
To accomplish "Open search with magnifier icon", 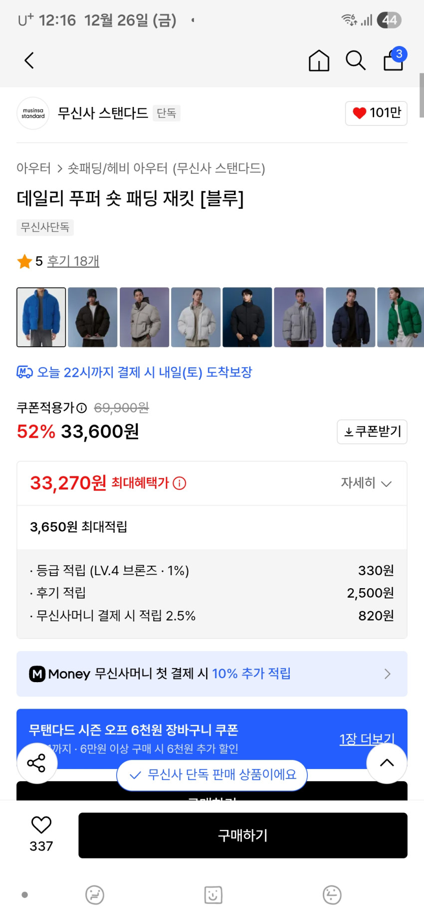I will tap(356, 60).
